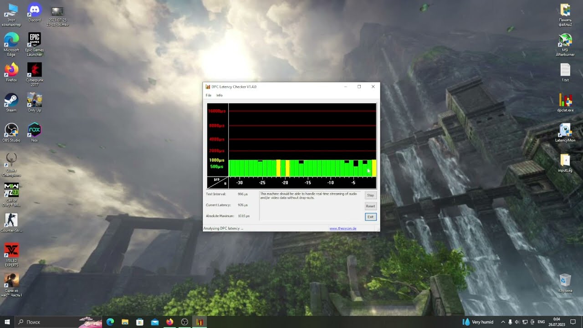Select the LatencyMon desktop shortcut

pyautogui.click(x=565, y=133)
